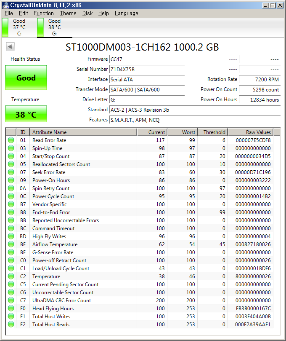Click the Serial Number field value
The width and height of the screenshot is (286, 341).
click(146, 69)
